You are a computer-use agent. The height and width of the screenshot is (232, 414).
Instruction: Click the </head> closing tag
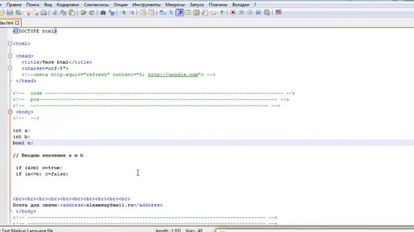pyautogui.click(x=26, y=81)
